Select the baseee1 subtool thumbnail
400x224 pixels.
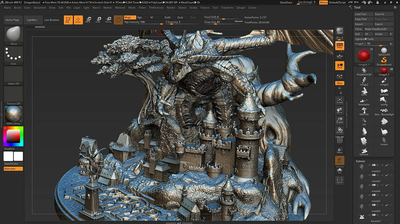coord(362,216)
